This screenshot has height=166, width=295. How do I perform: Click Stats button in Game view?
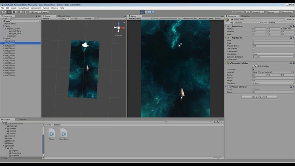(x=211, y=18)
